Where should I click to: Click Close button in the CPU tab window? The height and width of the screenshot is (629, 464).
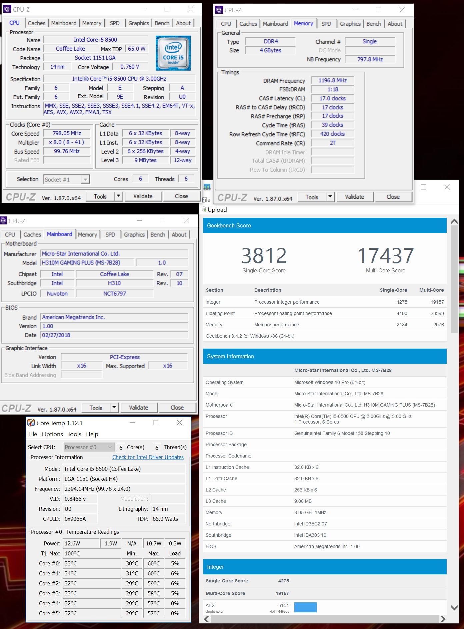tap(181, 196)
